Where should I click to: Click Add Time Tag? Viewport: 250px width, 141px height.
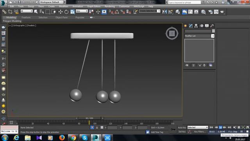[x=157, y=132]
